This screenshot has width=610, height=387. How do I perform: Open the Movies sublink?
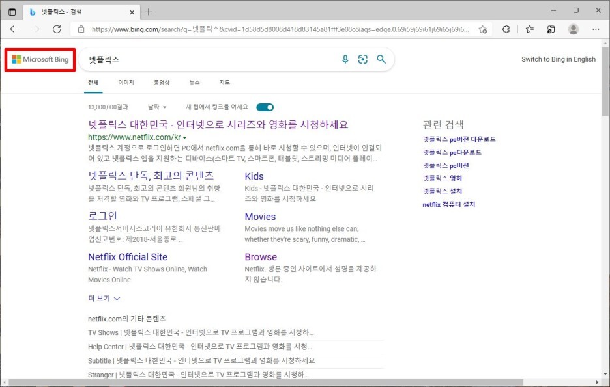(x=260, y=217)
